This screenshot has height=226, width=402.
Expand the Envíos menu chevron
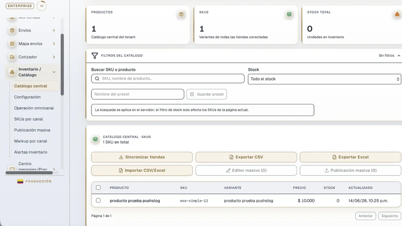coord(54,30)
